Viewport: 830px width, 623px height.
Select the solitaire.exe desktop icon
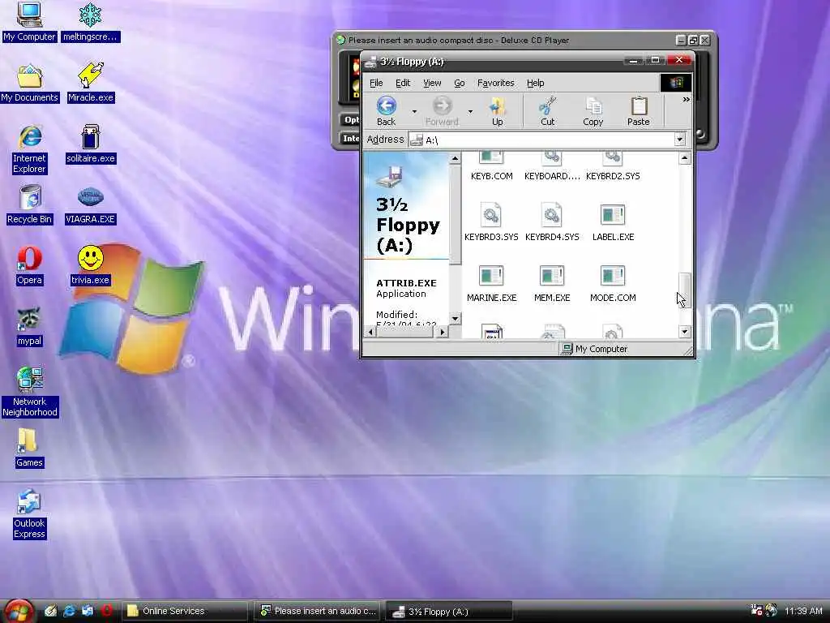(x=91, y=144)
